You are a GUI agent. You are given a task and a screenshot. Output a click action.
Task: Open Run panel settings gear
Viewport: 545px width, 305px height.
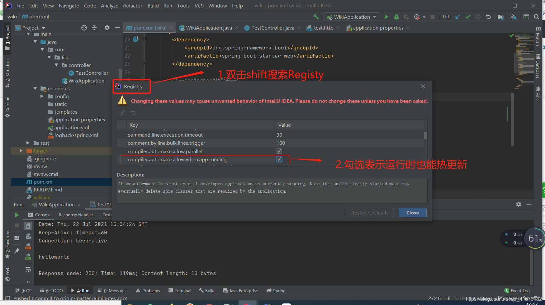[x=519, y=204]
